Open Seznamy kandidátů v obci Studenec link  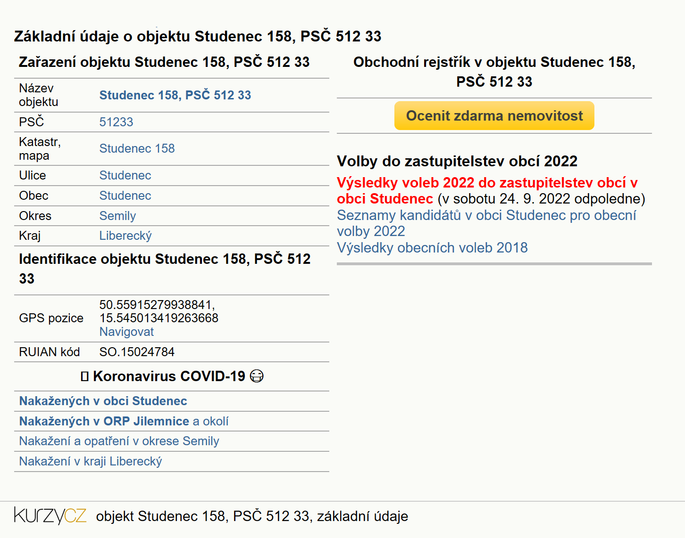(486, 223)
